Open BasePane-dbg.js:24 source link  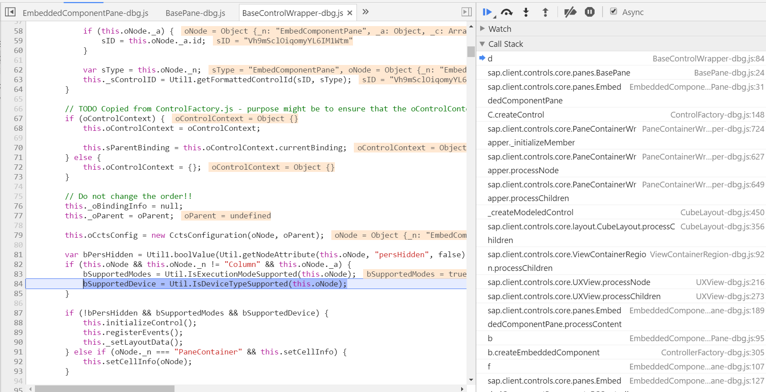tap(729, 72)
